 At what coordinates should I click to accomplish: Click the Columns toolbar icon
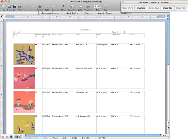pos(55,6)
